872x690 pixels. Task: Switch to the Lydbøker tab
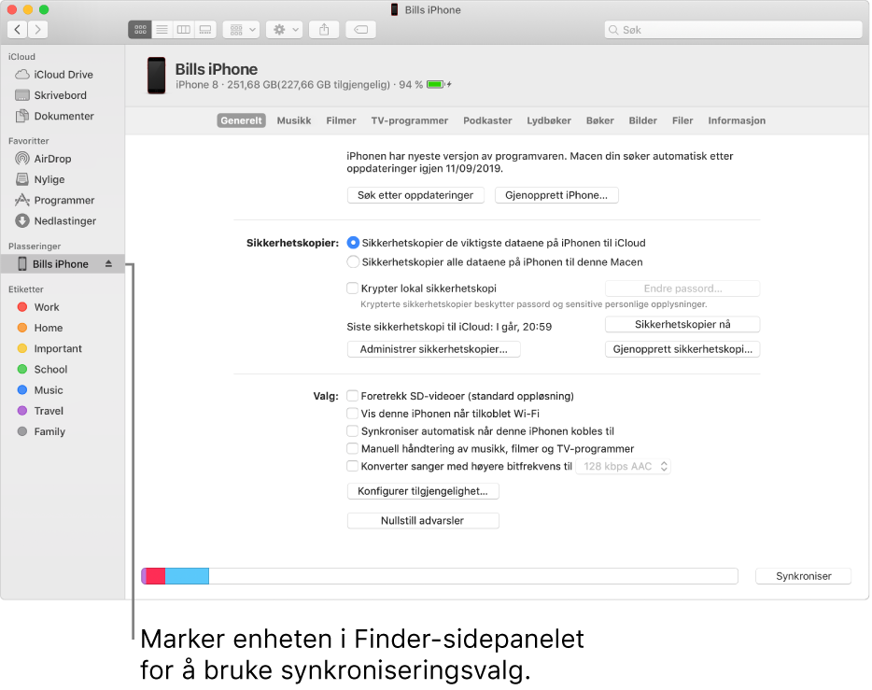[x=549, y=120]
